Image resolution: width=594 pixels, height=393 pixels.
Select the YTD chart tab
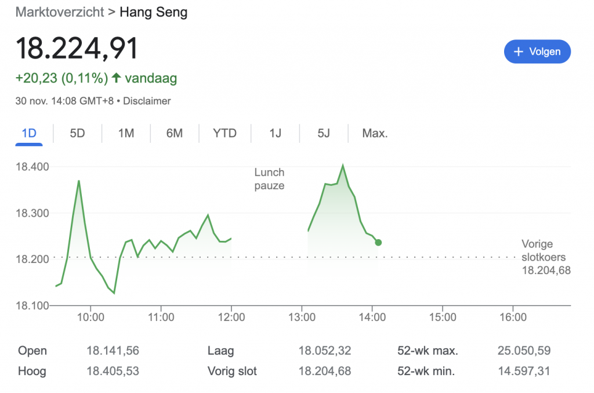[x=224, y=133]
